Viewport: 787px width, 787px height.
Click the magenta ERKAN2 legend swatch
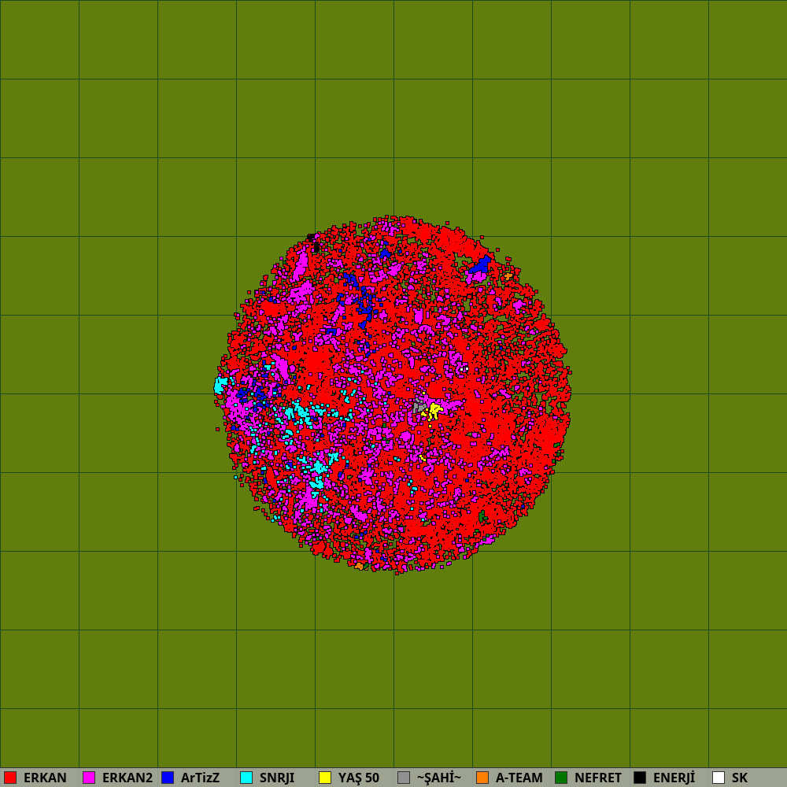(x=89, y=778)
